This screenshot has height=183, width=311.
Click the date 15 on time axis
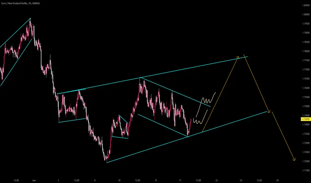[x=156, y=180]
